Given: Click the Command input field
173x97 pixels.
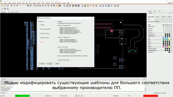Looking at the screenshot, I should tap(76, 93).
